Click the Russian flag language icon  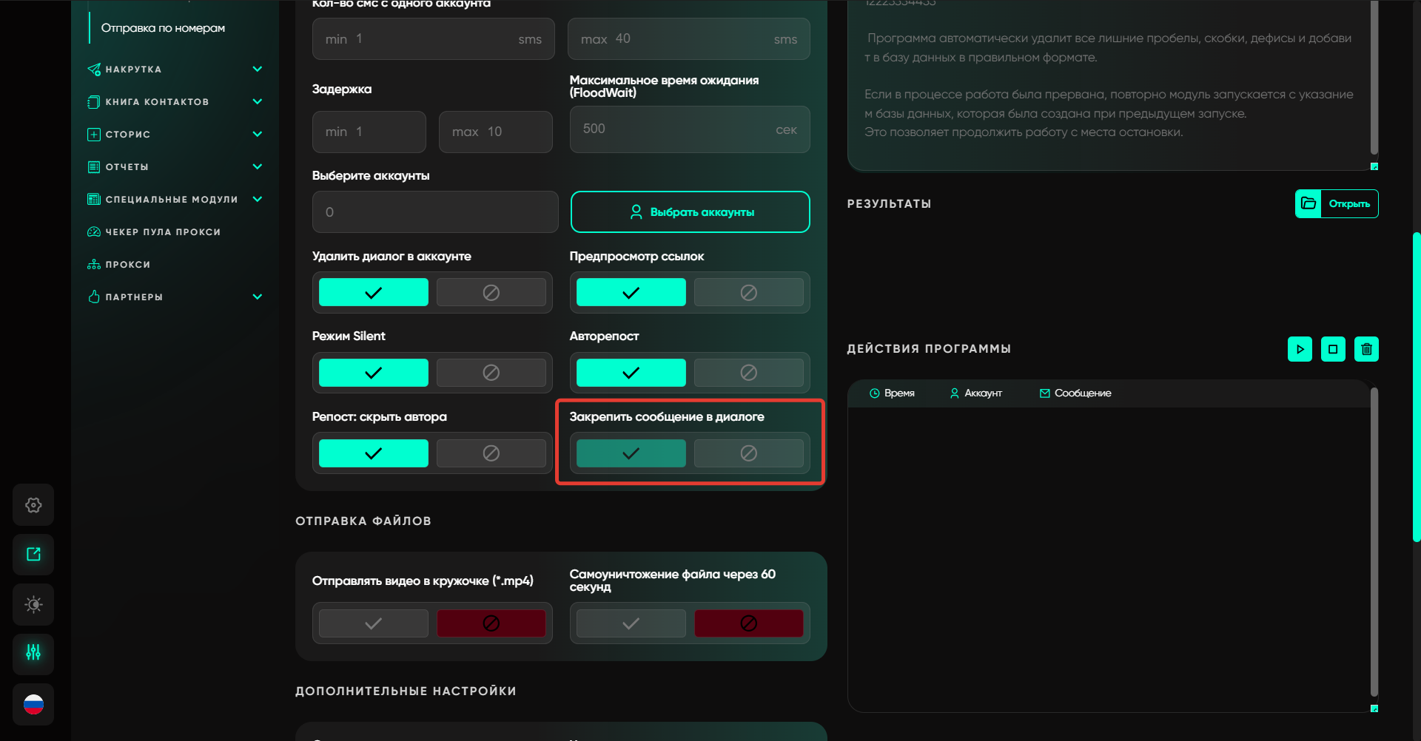(33, 704)
